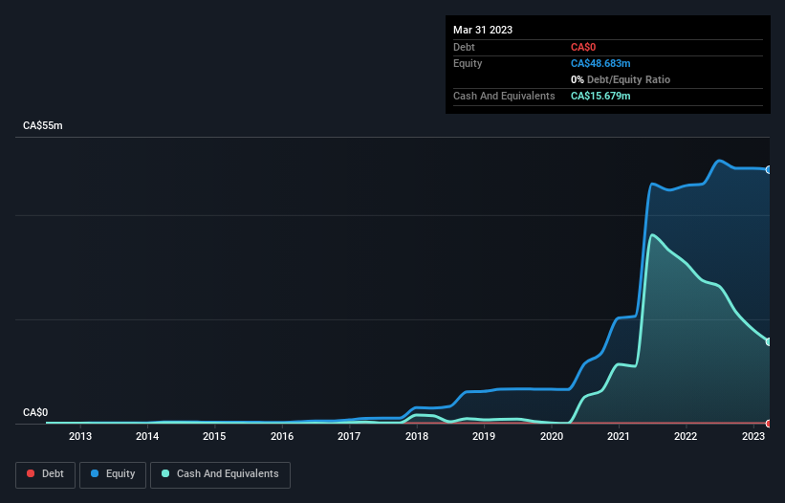Click the 2019 x-axis label
The width and height of the screenshot is (785, 503).
pyautogui.click(x=484, y=436)
